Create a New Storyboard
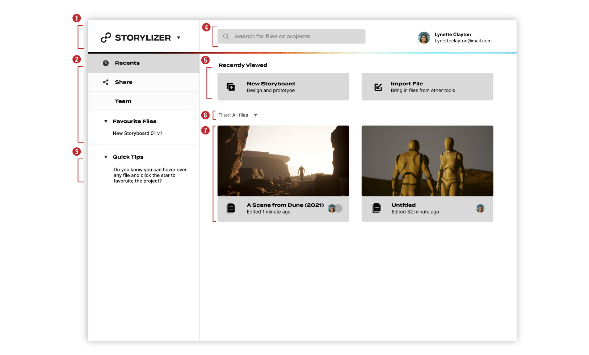Image resolution: width=589 pixels, height=355 pixels. tap(283, 86)
